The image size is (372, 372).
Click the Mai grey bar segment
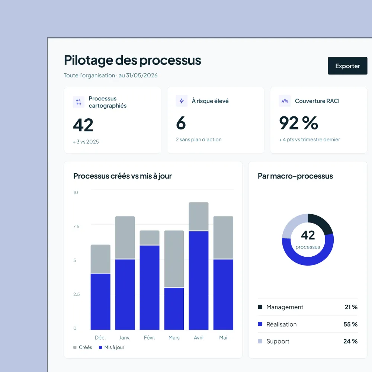click(223, 237)
